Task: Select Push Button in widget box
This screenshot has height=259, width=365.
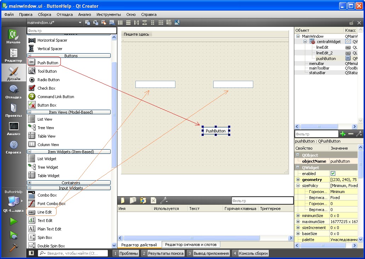Action: (44, 62)
